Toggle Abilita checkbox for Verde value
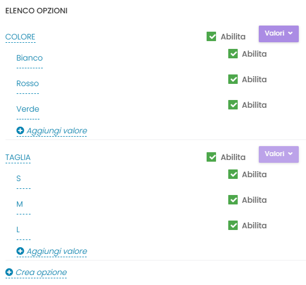 pyautogui.click(x=233, y=105)
